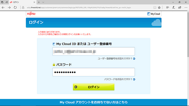Click the Add notes pen icon
The width and height of the screenshot is (189, 106).
click(174, 8)
